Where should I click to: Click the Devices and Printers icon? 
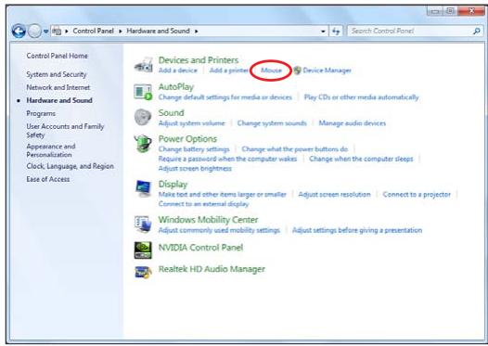pyautogui.click(x=144, y=65)
